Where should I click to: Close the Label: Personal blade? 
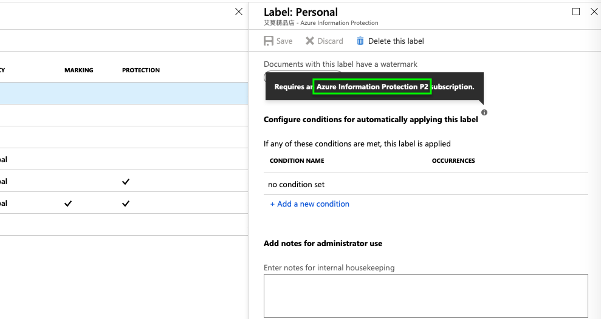[x=594, y=12]
